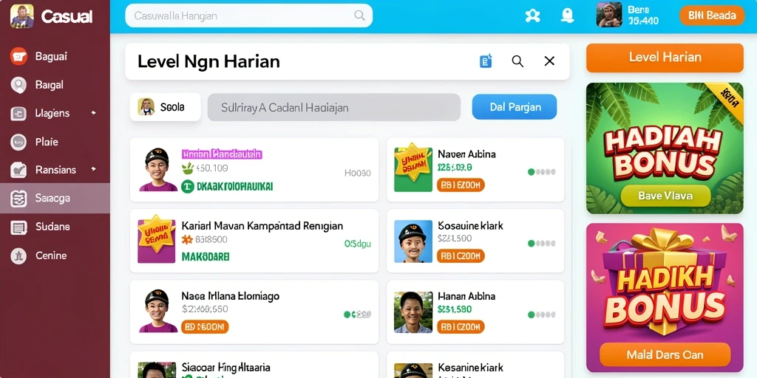The image size is (757, 378).
Task: Select the Saracga list icon
Action: pyautogui.click(x=18, y=198)
